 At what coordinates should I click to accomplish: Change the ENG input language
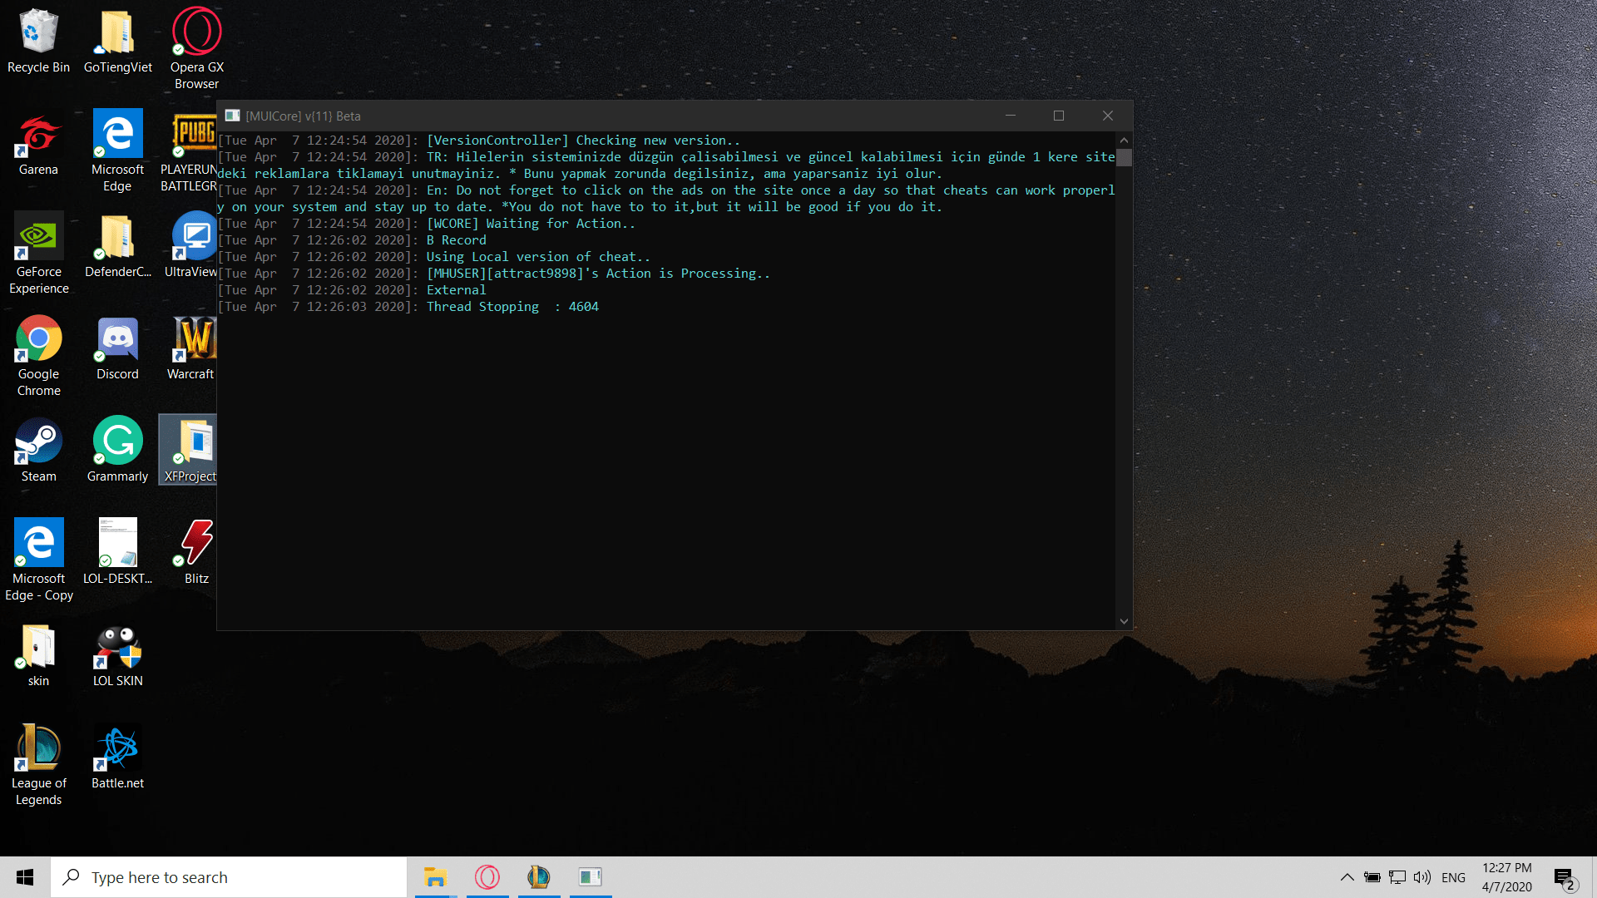(x=1453, y=877)
